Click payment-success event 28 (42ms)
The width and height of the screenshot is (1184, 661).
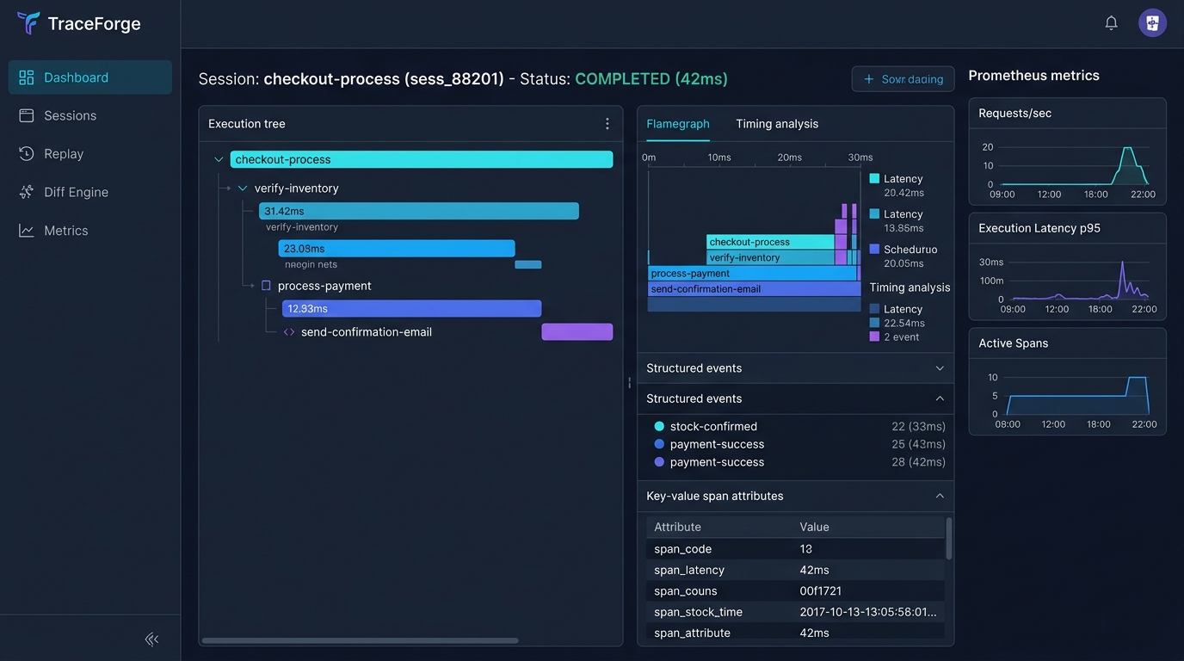[x=799, y=462]
